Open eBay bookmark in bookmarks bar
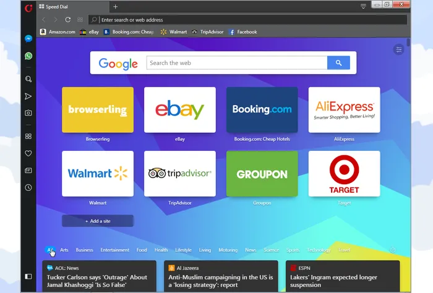This screenshot has height=293, width=433. (x=89, y=32)
